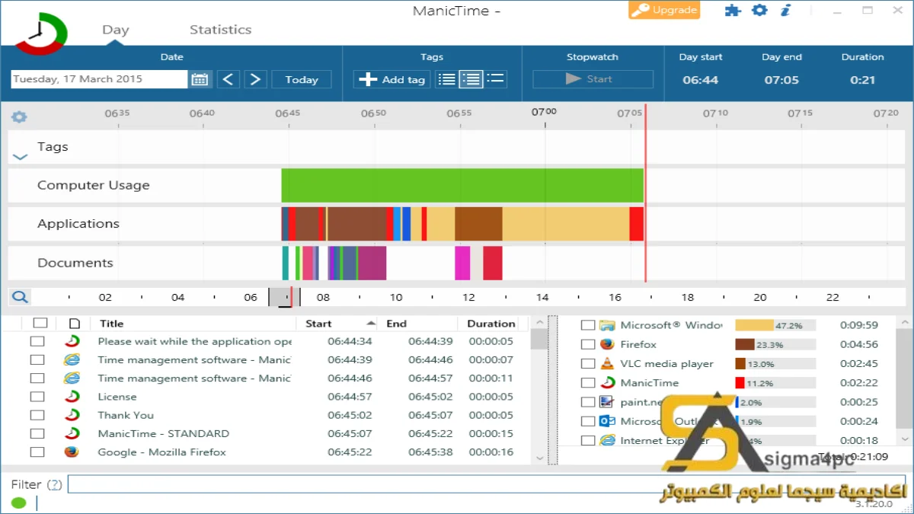Screen dimensions: 914x514
Task: Go to the previous day arrow
Action: pos(228,79)
